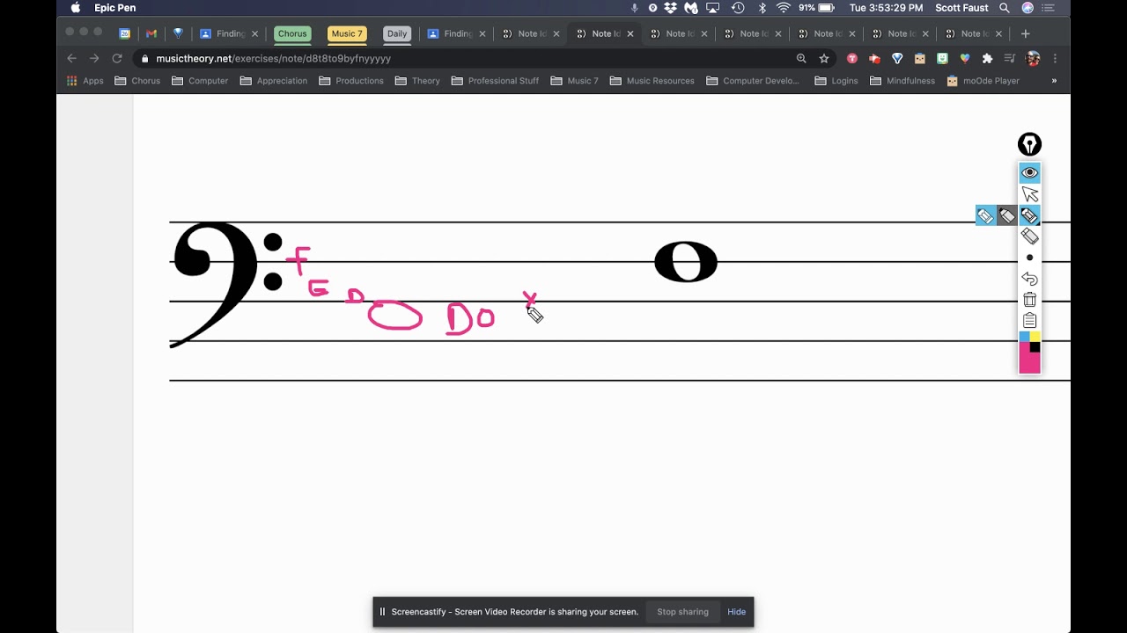1127x633 pixels.
Task: Pick the blue color swatch
Action: [1024, 337]
